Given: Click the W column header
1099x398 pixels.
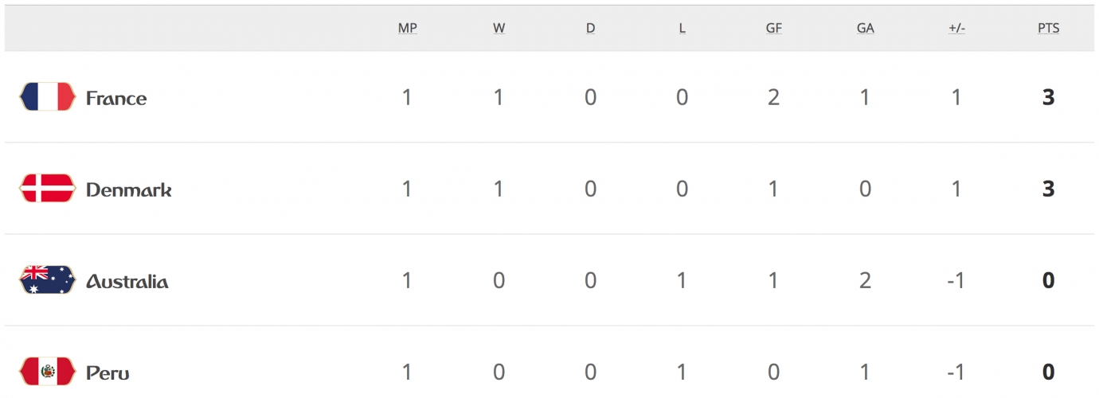Looking at the screenshot, I should pyautogui.click(x=499, y=28).
